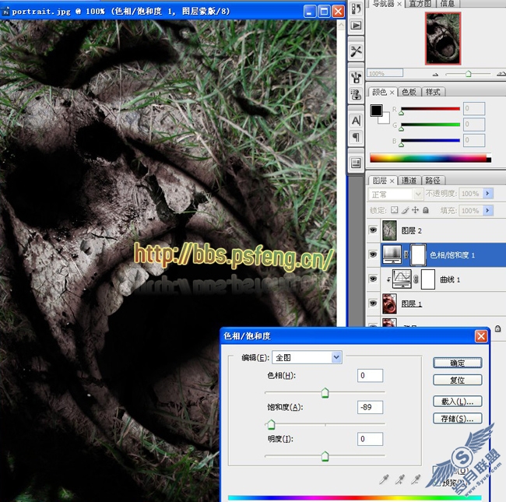Hide the 色相/饱和度 1 layer eye
Image resolution: width=506 pixels, height=502 pixels.
tap(373, 255)
